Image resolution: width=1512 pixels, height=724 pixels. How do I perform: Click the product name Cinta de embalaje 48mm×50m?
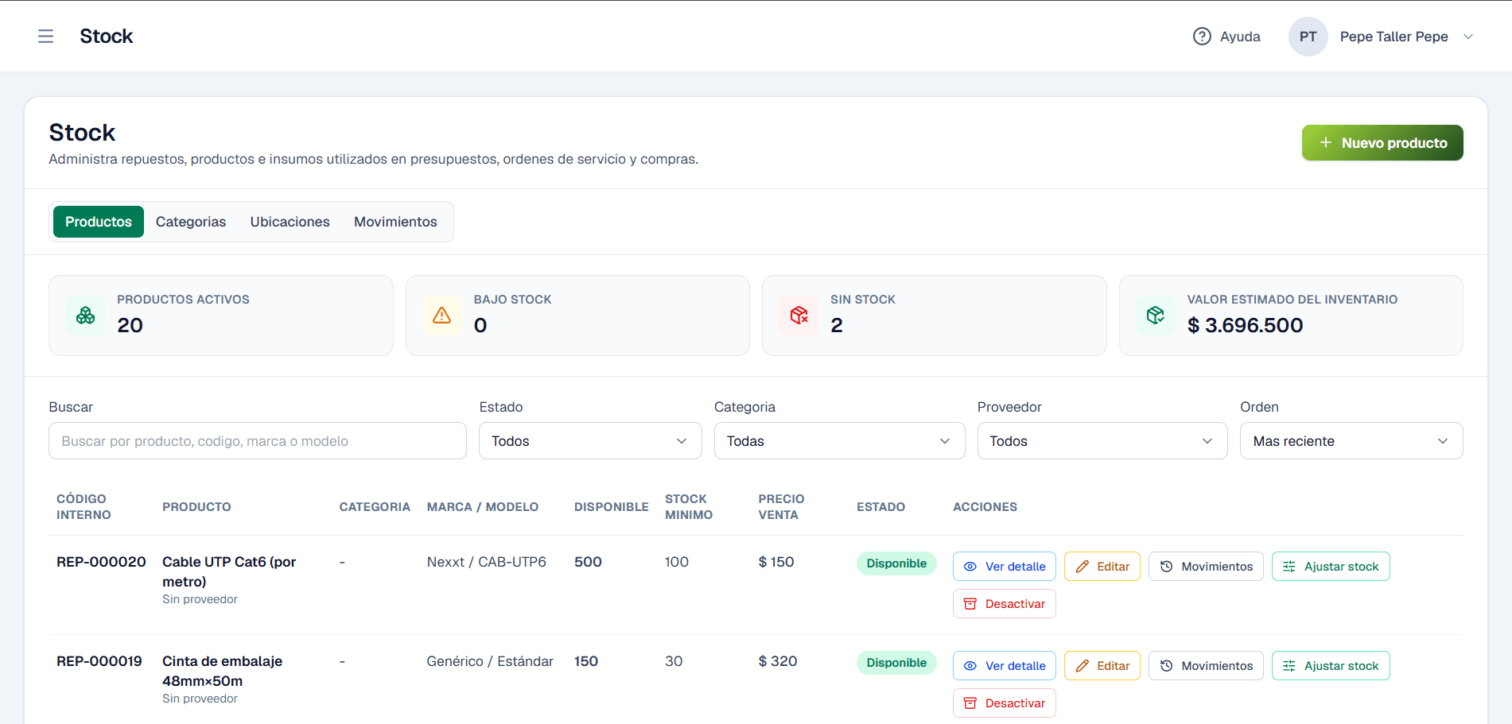pos(223,671)
